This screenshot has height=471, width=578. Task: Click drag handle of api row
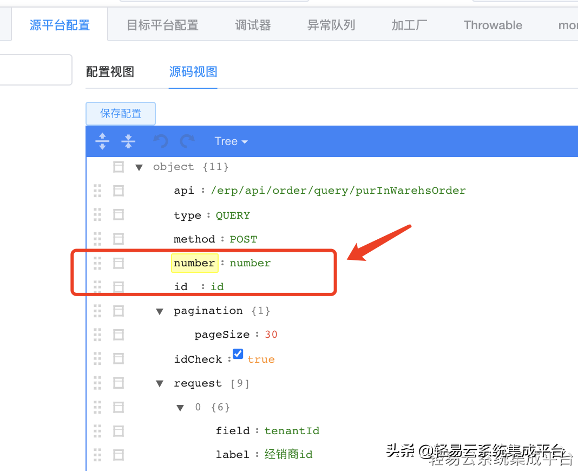pos(97,191)
